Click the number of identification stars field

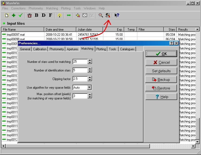(80, 70)
